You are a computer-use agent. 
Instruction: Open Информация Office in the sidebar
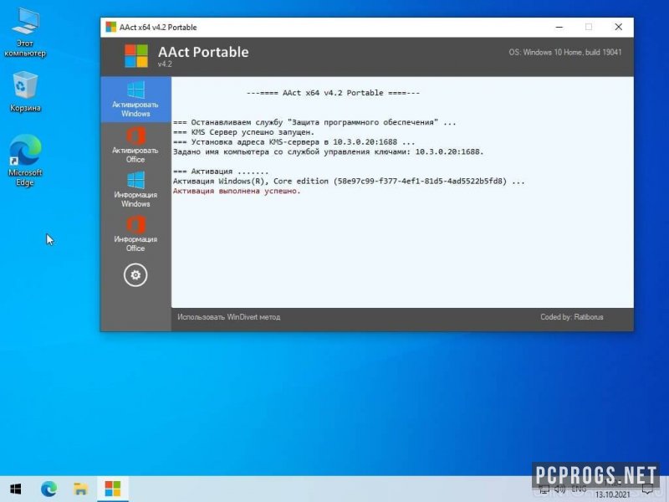pyautogui.click(x=135, y=234)
